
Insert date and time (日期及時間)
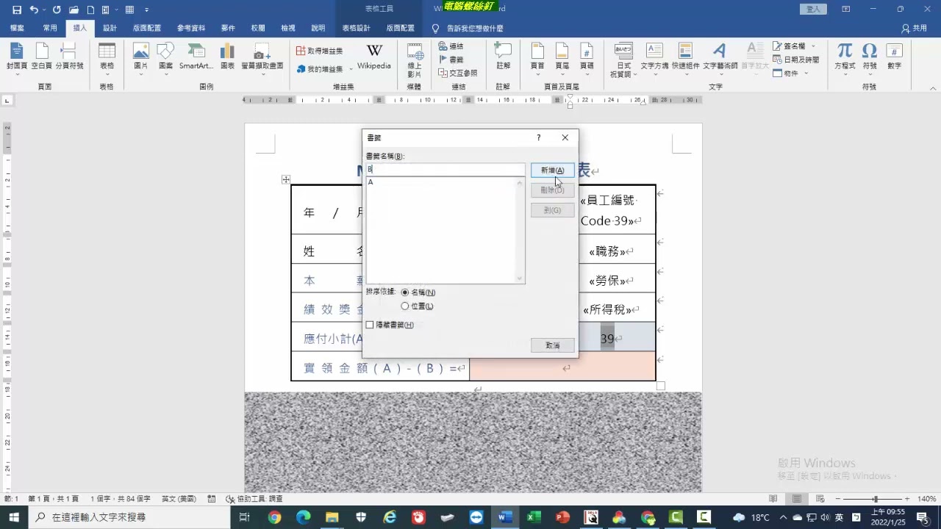(x=795, y=60)
